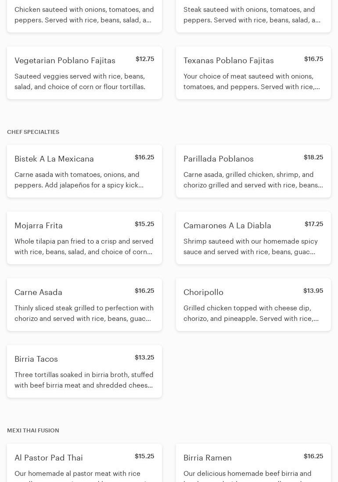
Task: Select the Birria Tacos item
Action: tap(84, 371)
